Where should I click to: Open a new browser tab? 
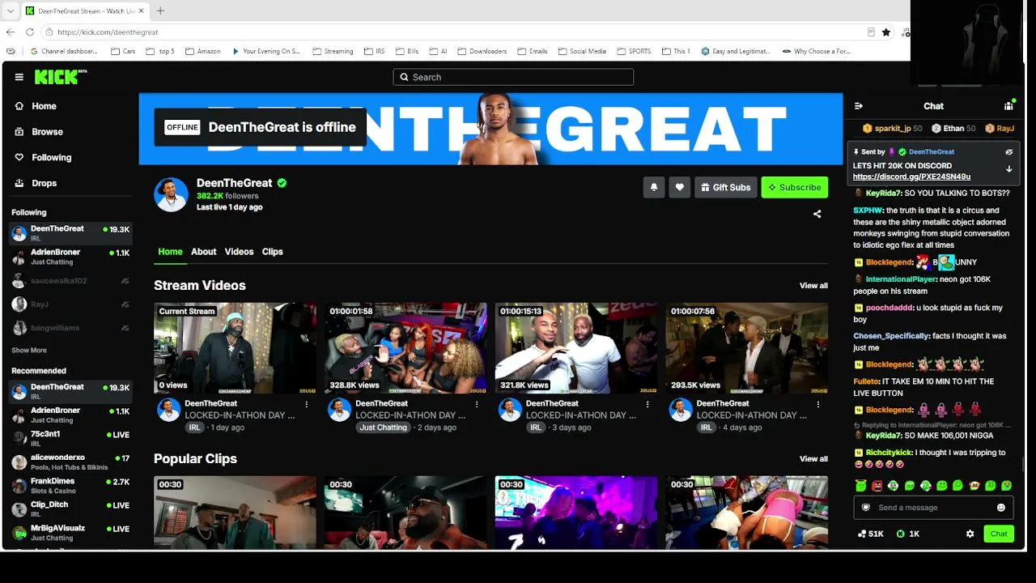160,11
